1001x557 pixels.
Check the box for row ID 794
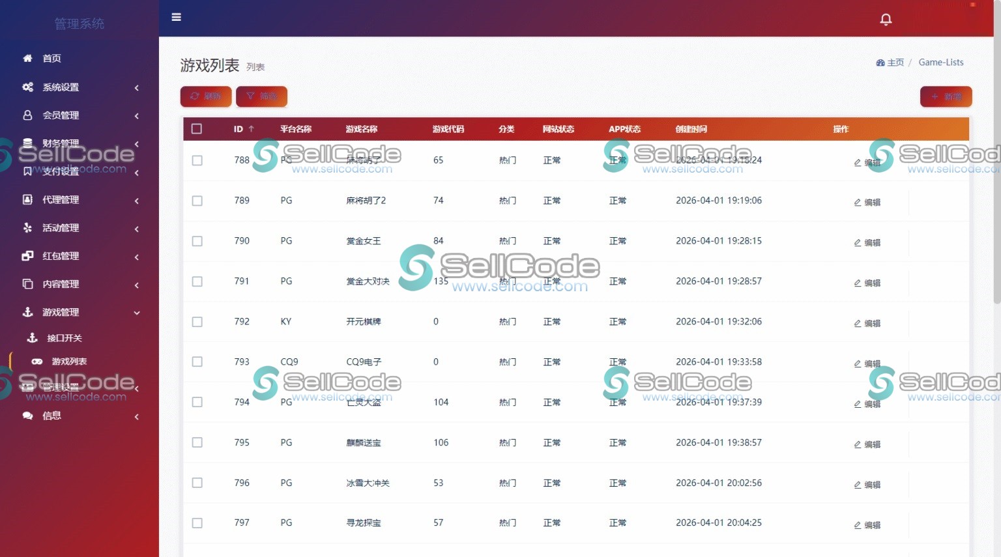pos(197,402)
